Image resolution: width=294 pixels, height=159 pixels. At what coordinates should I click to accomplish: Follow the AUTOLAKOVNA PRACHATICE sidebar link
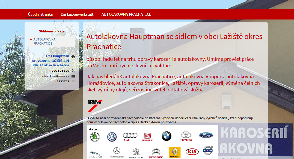tap(44, 42)
